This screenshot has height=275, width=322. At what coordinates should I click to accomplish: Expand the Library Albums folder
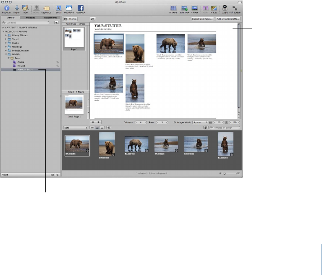click(x=6, y=35)
